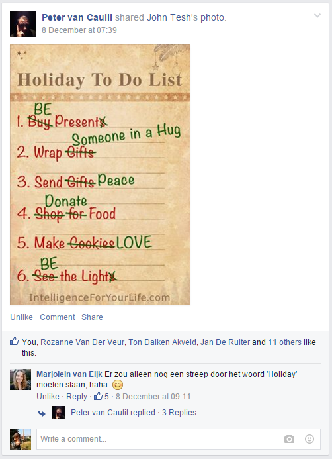Unlike the shared post

21,317
